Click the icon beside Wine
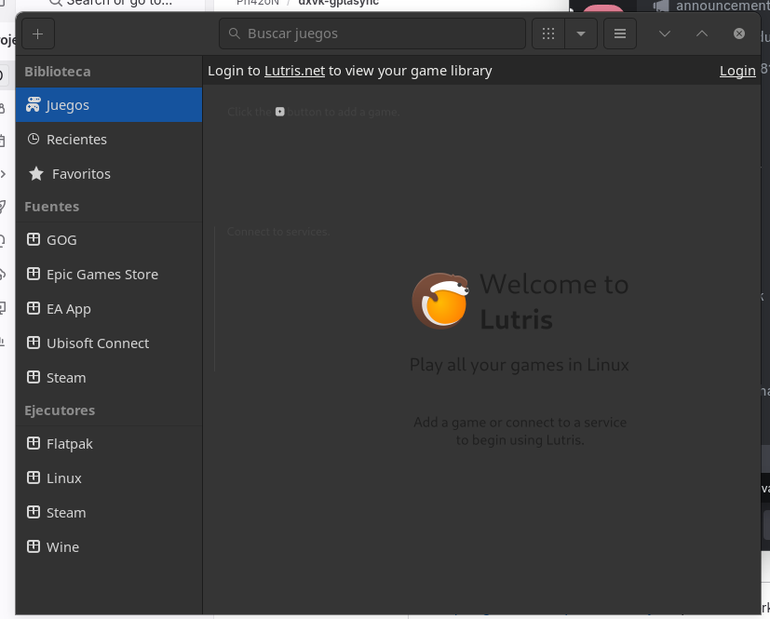The height and width of the screenshot is (619, 770). click(x=34, y=546)
